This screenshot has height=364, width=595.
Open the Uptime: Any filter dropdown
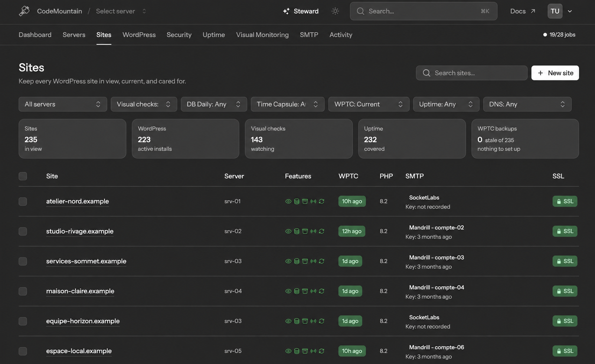[x=446, y=104]
